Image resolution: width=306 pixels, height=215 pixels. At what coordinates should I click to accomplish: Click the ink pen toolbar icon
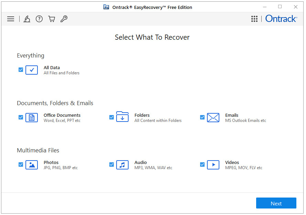(x=27, y=19)
